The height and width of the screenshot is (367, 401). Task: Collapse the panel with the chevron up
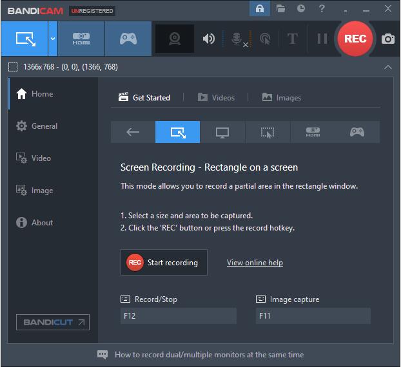point(387,67)
